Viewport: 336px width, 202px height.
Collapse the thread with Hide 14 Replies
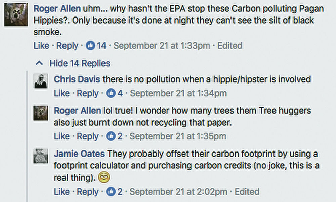(80, 63)
